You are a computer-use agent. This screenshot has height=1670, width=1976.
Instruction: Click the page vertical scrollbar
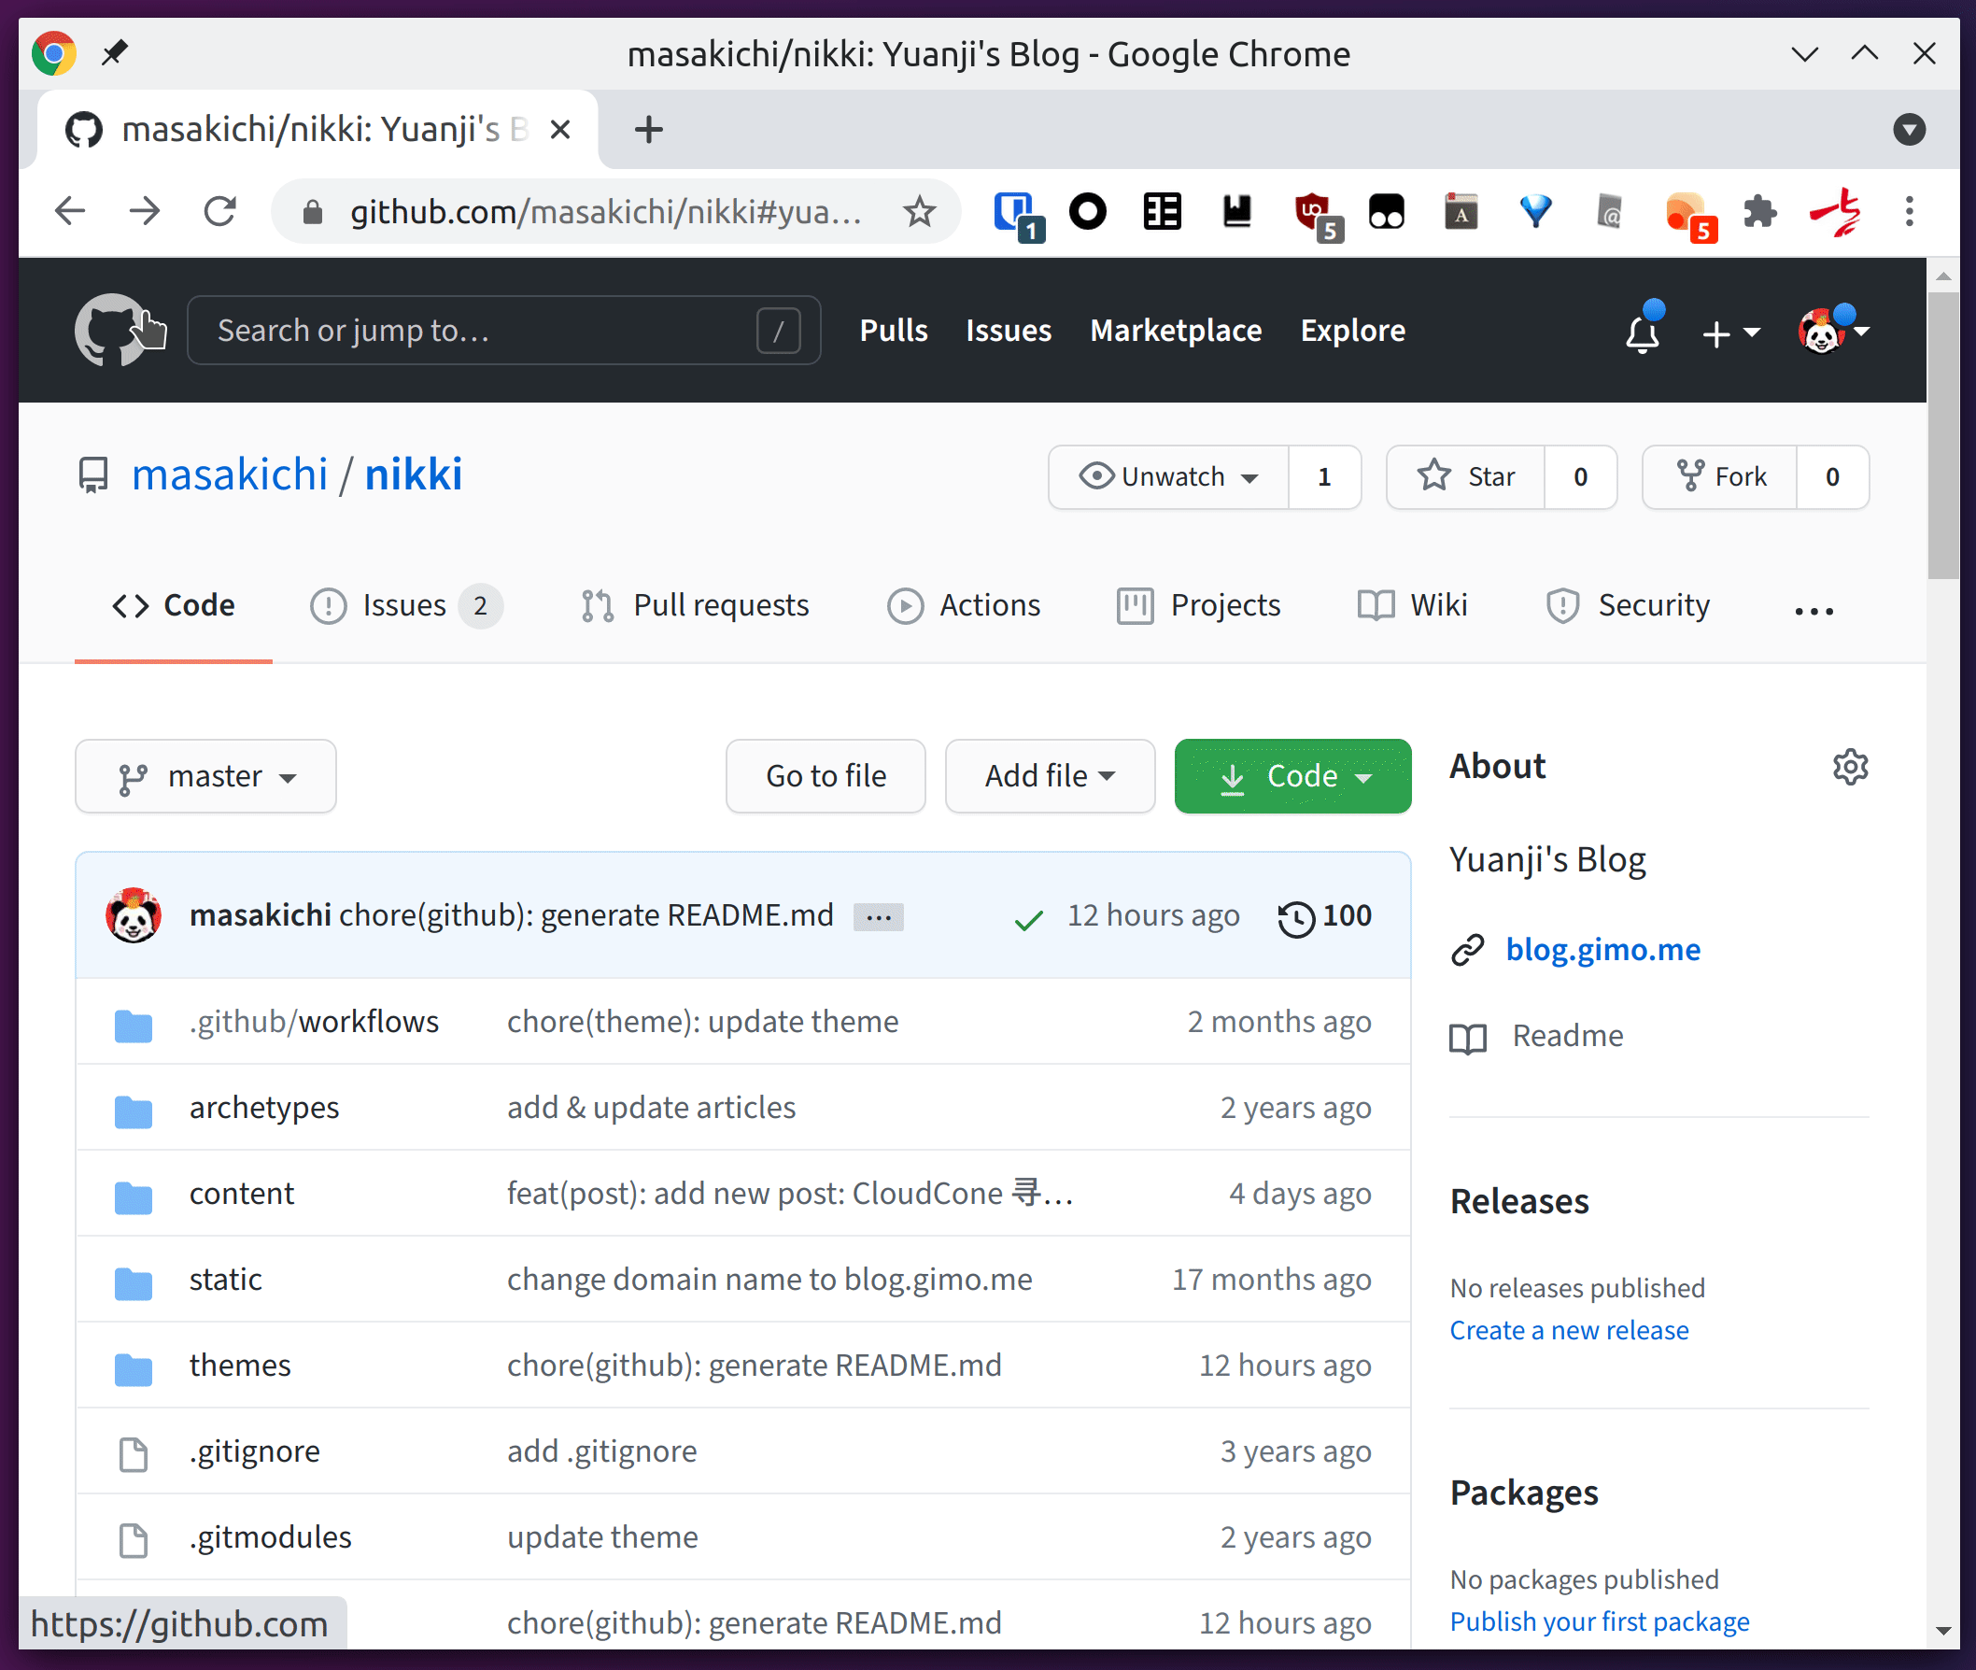(1943, 435)
